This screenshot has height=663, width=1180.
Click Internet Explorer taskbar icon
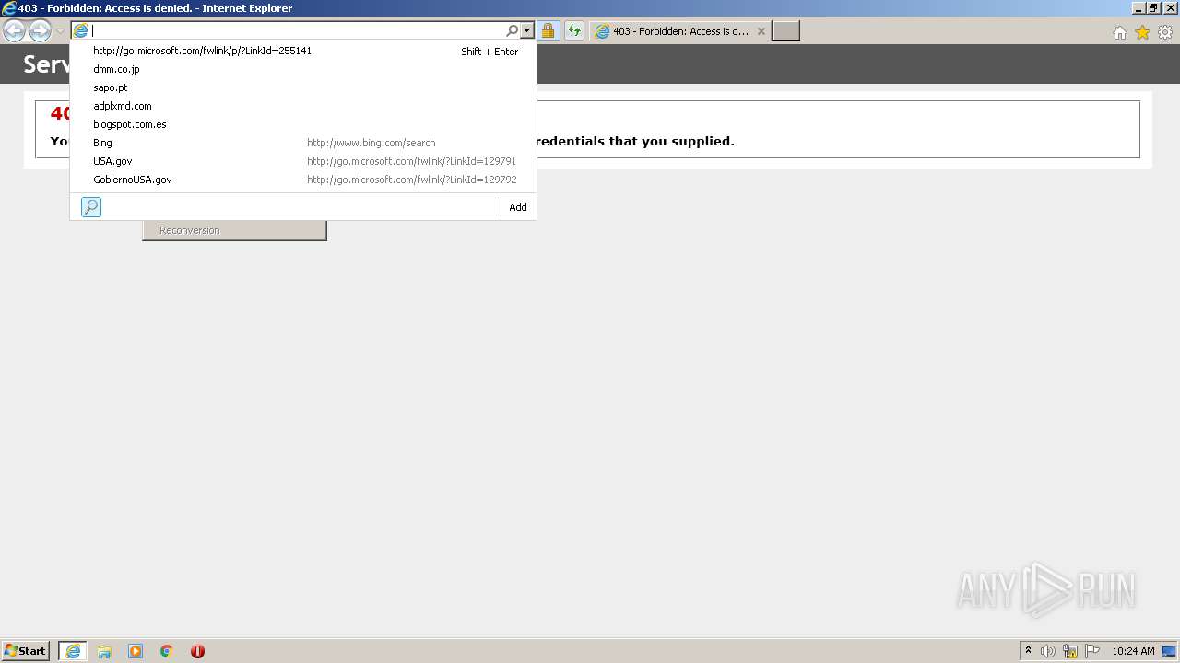[x=73, y=651]
